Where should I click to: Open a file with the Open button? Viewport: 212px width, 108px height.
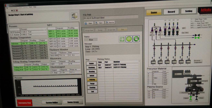[x=89, y=23]
